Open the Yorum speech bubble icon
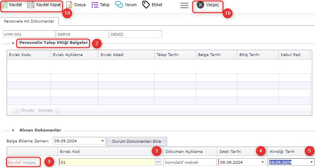The height and width of the screenshot is (168, 315). point(119,5)
